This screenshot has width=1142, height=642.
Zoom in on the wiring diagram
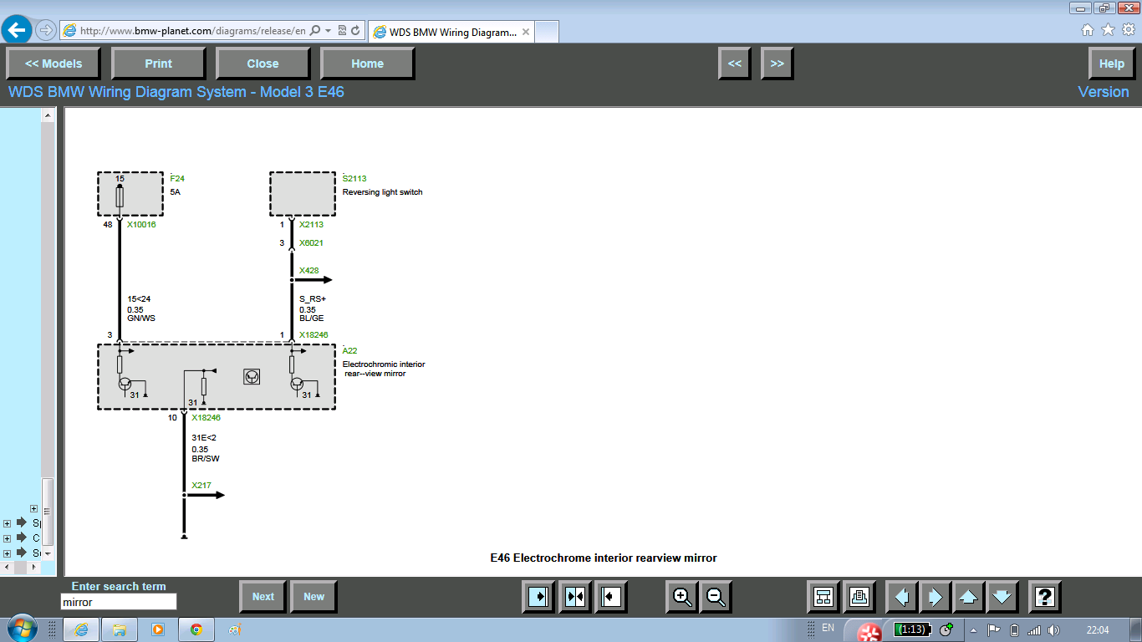pyautogui.click(x=682, y=597)
